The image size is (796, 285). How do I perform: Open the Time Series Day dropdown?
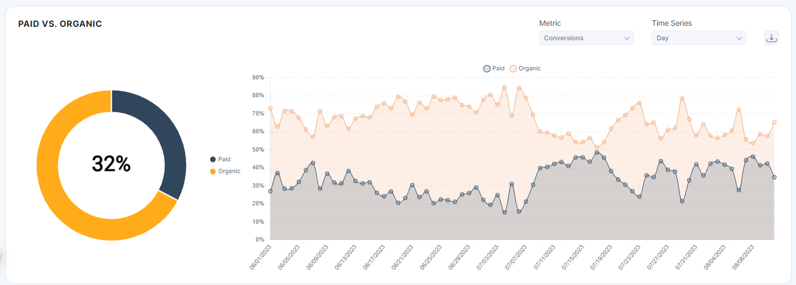698,38
